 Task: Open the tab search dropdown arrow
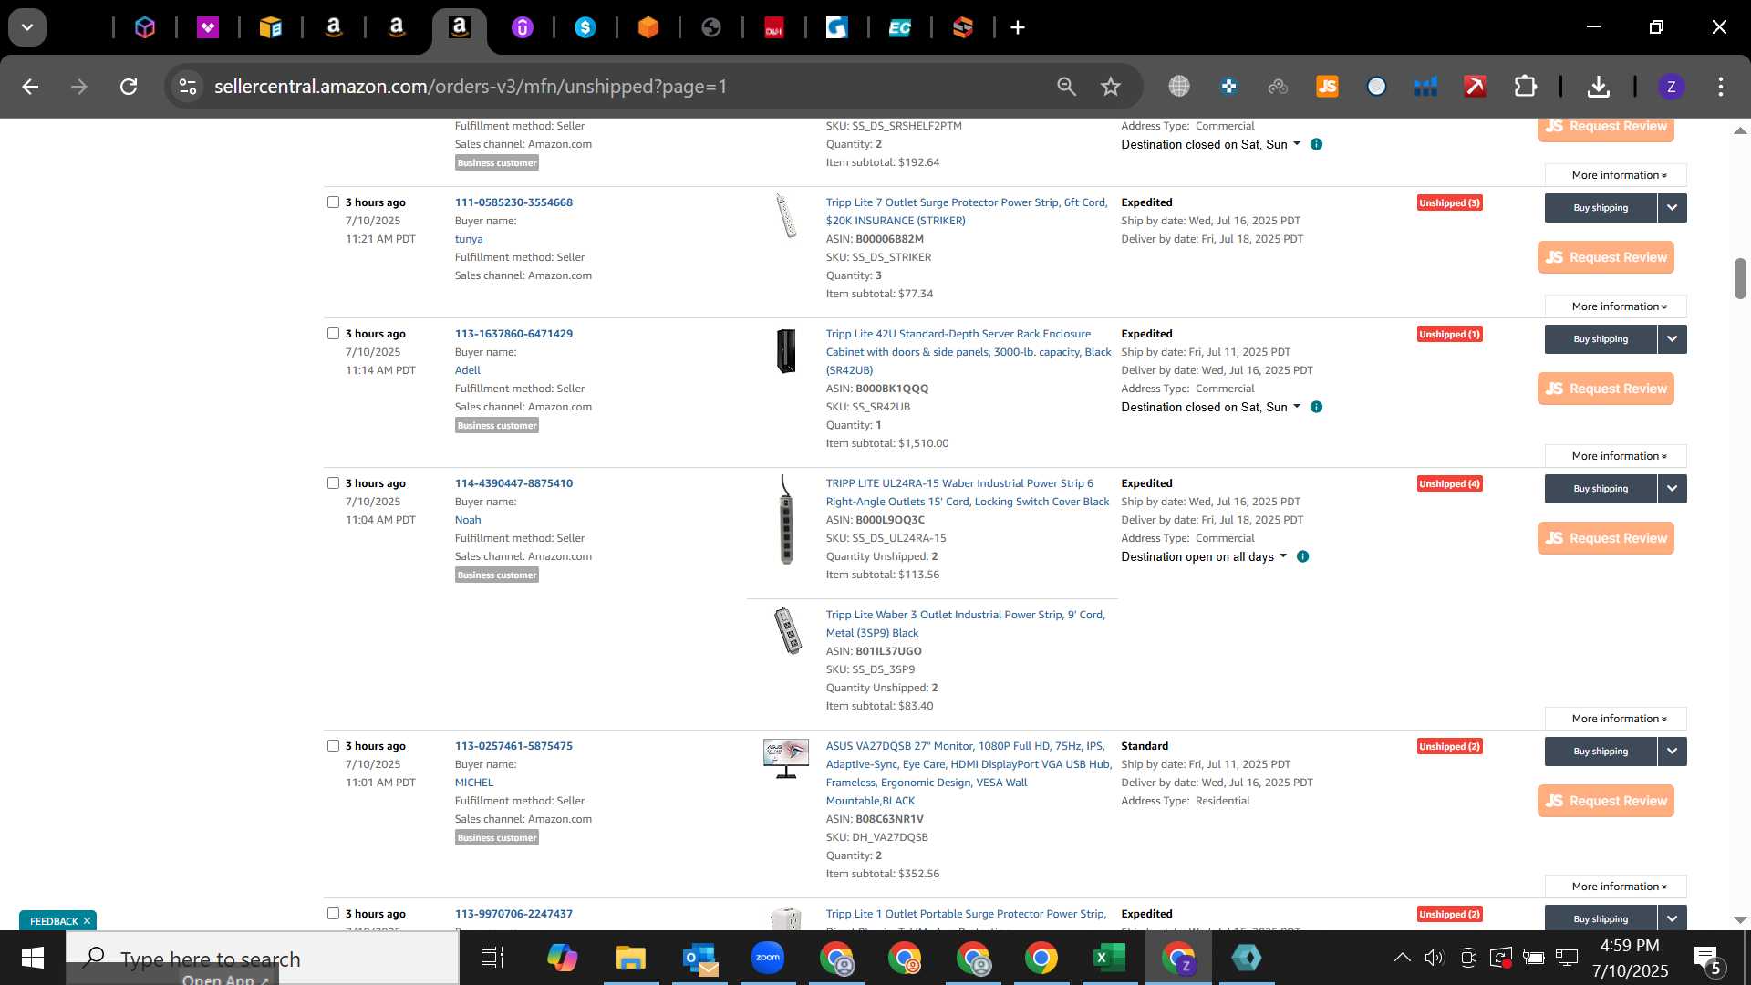[x=27, y=27]
